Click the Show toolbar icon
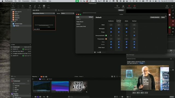Viewport: 175px width, 98px height. click(x=30, y=7)
